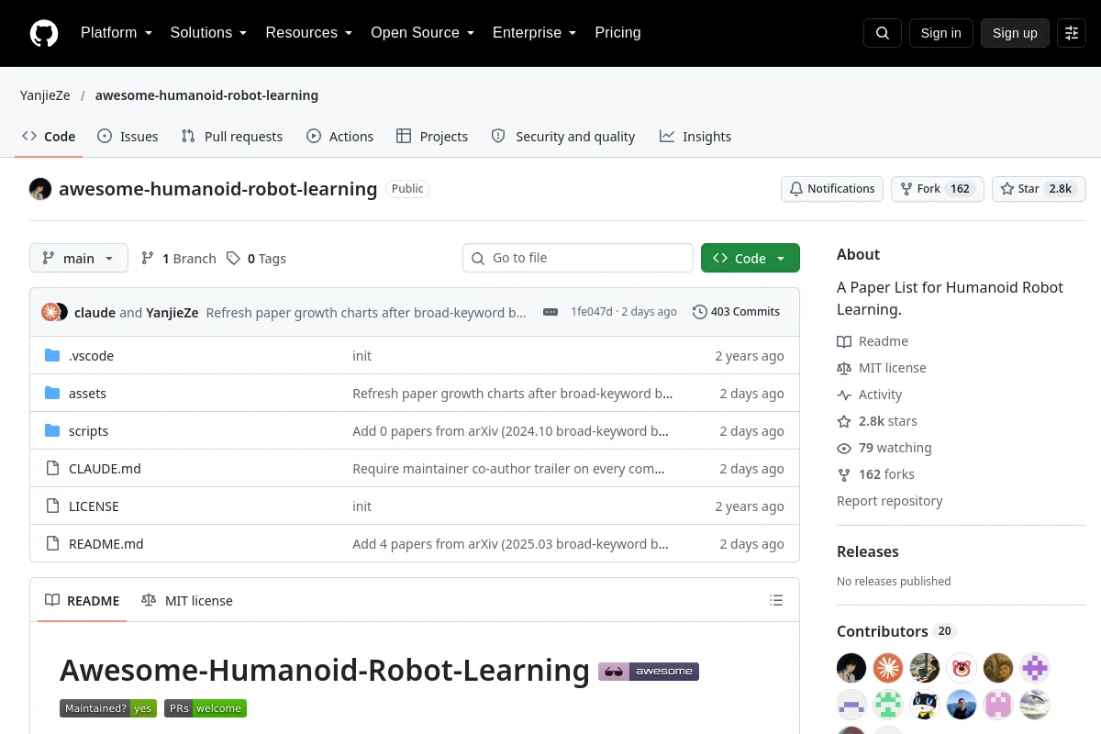Open the 162 forks link in About

click(x=876, y=474)
